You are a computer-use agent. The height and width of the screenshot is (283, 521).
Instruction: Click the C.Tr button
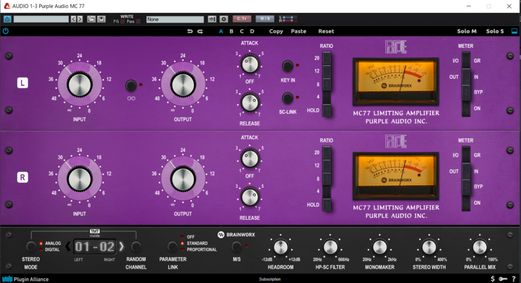242,19
